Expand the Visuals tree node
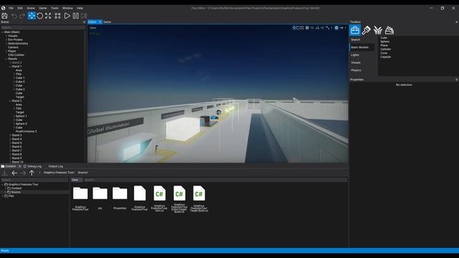 coord(6,36)
